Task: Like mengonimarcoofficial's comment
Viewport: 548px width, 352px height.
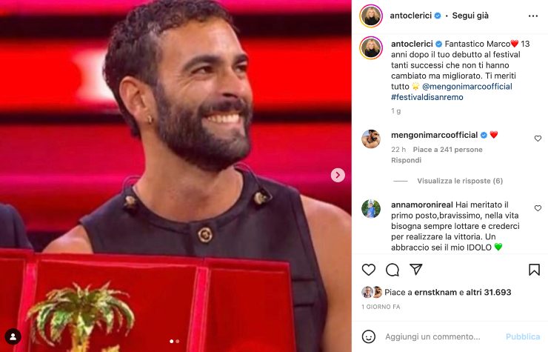Action: coord(538,139)
